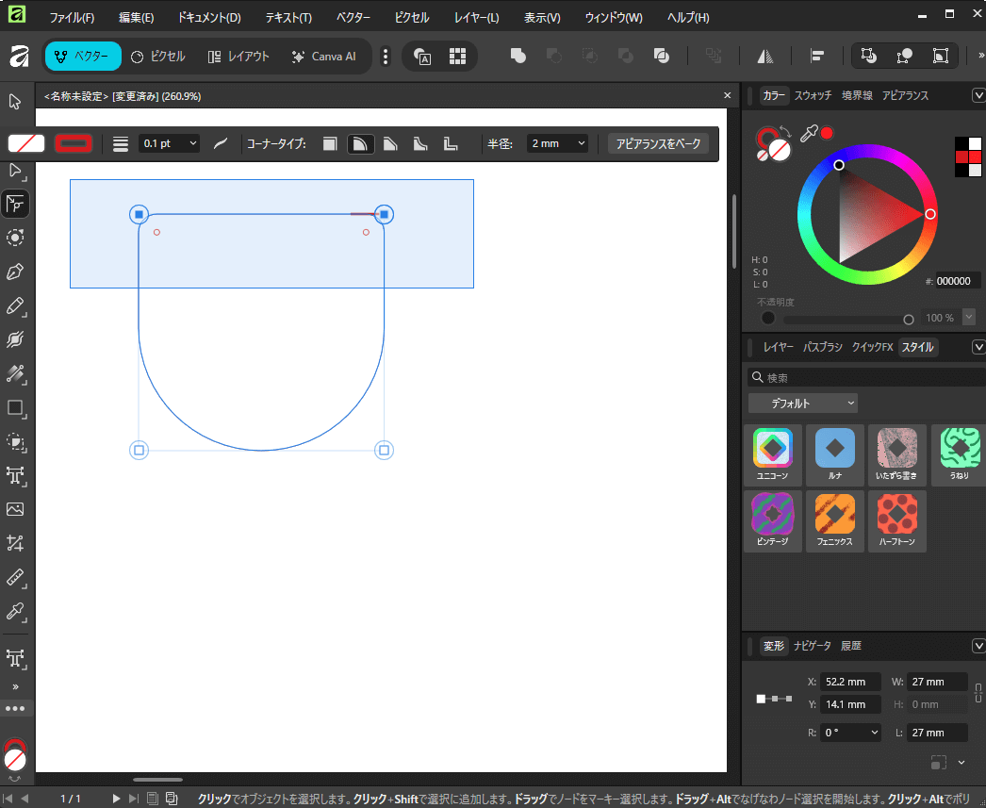This screenshot has width=986, height=808.
Task: Choose the Rectangle shape tool
Action: pos(15,407)
